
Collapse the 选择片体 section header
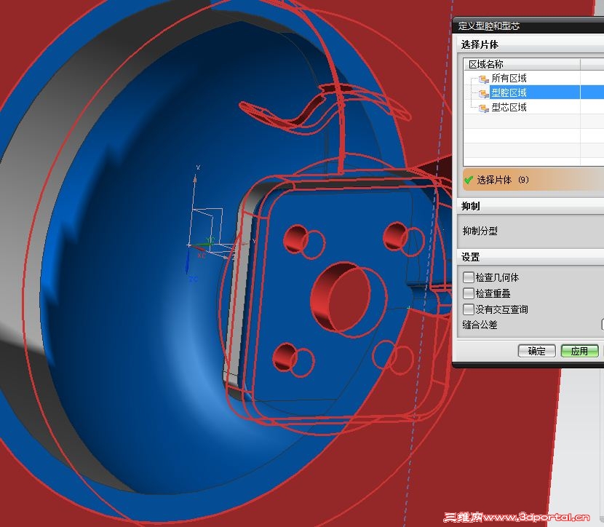coord(531,44)
